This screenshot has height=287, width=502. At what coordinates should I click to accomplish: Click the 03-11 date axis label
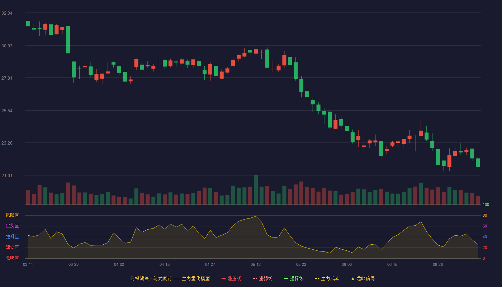[28, 264]
